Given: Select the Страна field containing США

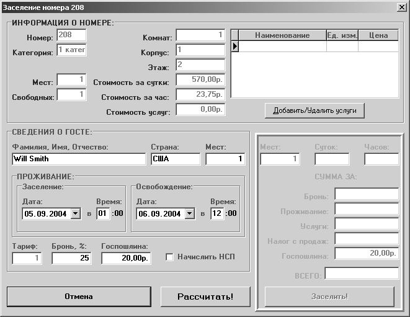Looking at the screenshot, I should 176,159.
